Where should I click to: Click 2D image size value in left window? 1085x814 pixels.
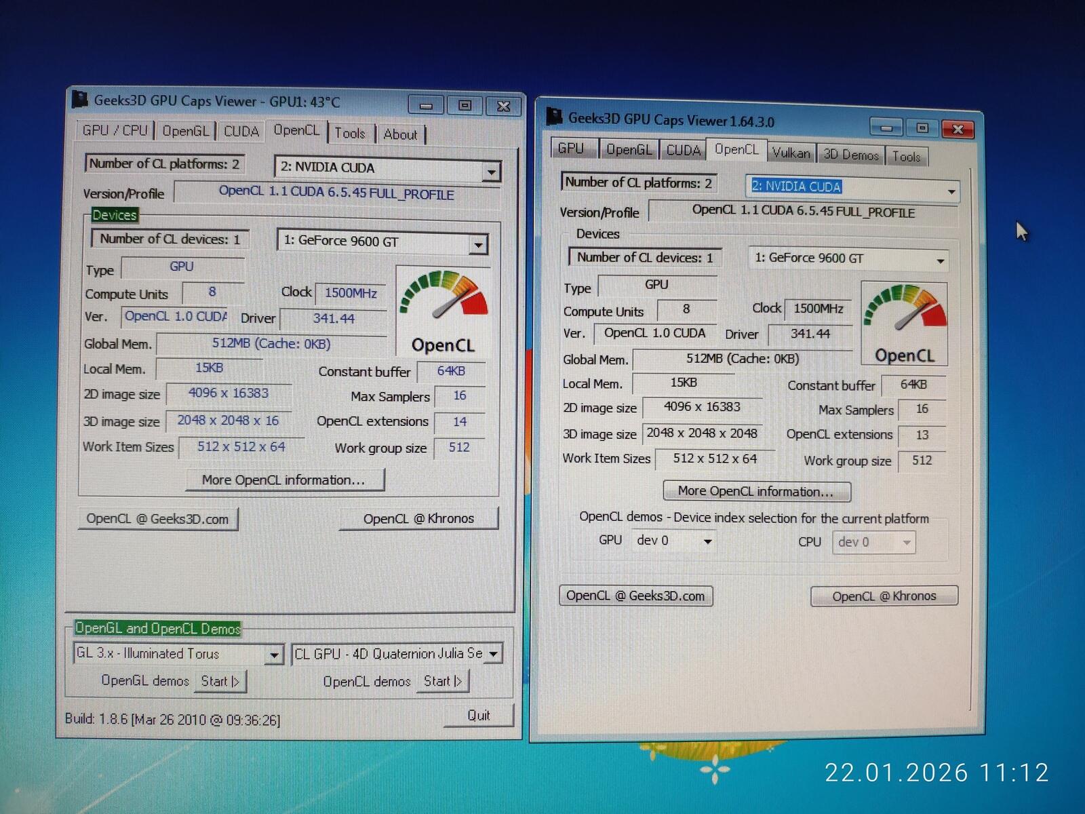(x=229, y=393)
